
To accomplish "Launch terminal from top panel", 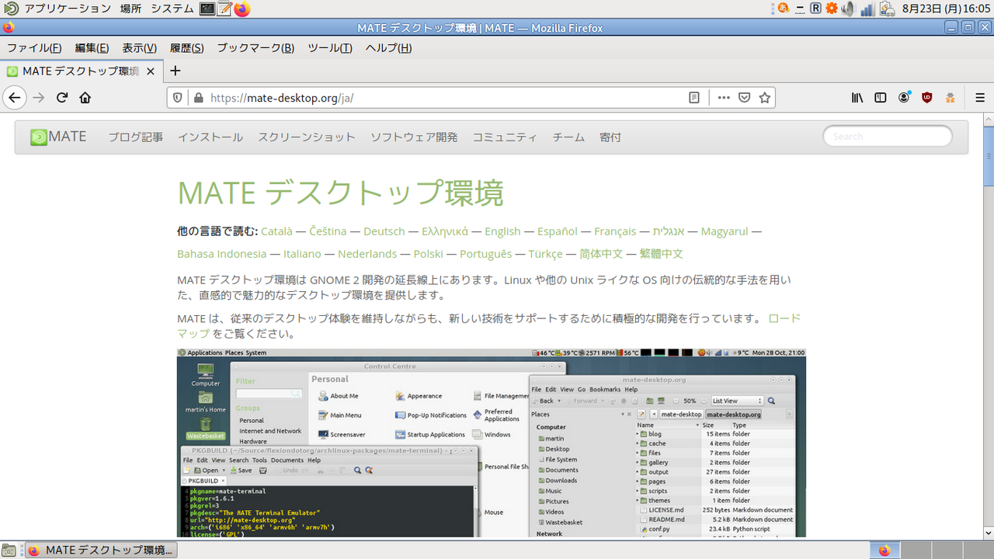I will coord(207,9).
